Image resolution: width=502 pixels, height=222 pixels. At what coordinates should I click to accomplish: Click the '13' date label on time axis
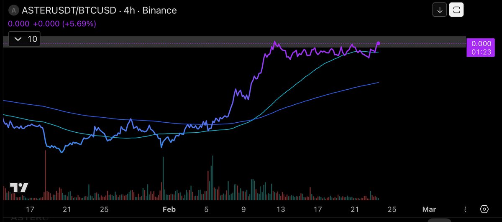(x=281, y=209)
